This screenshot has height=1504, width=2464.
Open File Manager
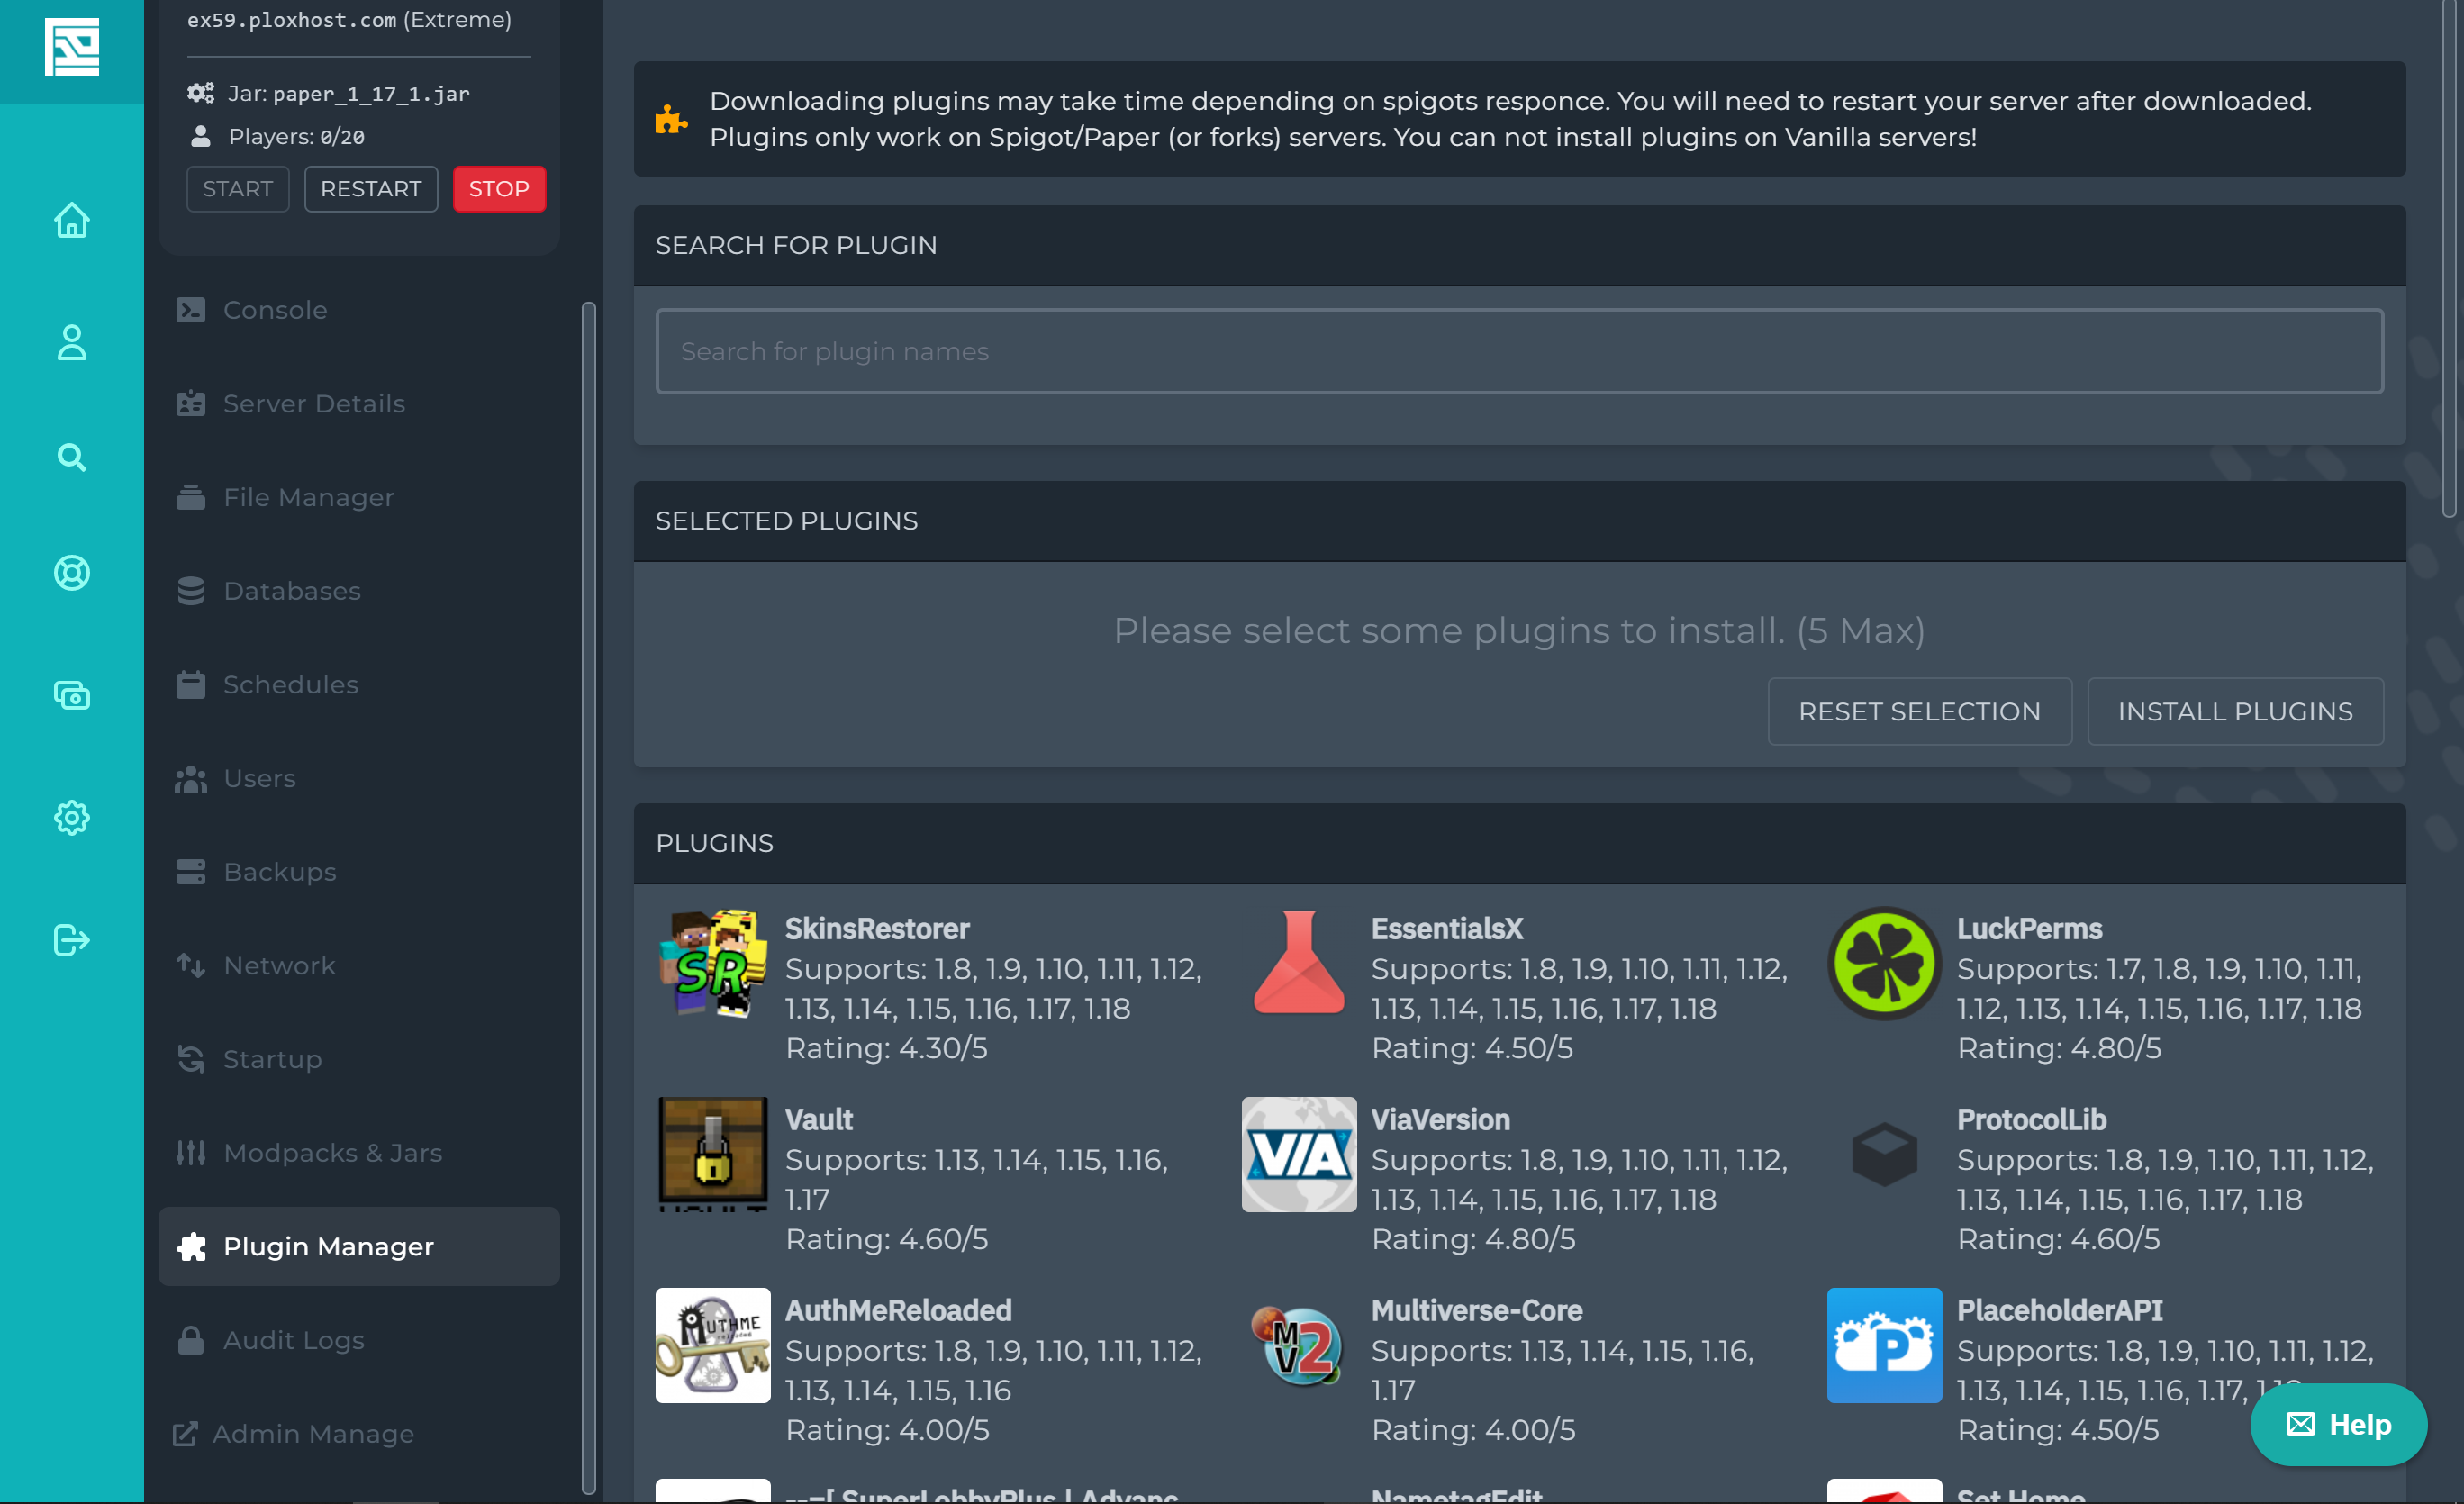click(x=359, y=497)
